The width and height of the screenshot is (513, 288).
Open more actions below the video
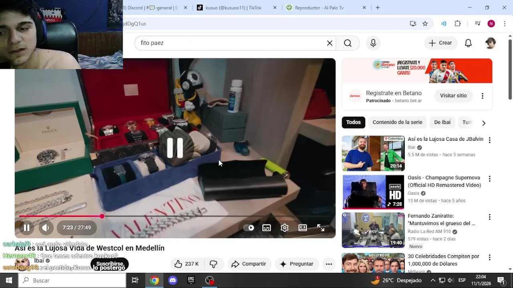(x=329, y=264)
